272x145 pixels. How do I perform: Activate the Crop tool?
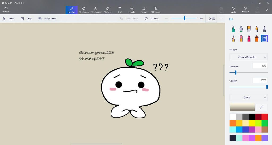[x=26, y=19]
